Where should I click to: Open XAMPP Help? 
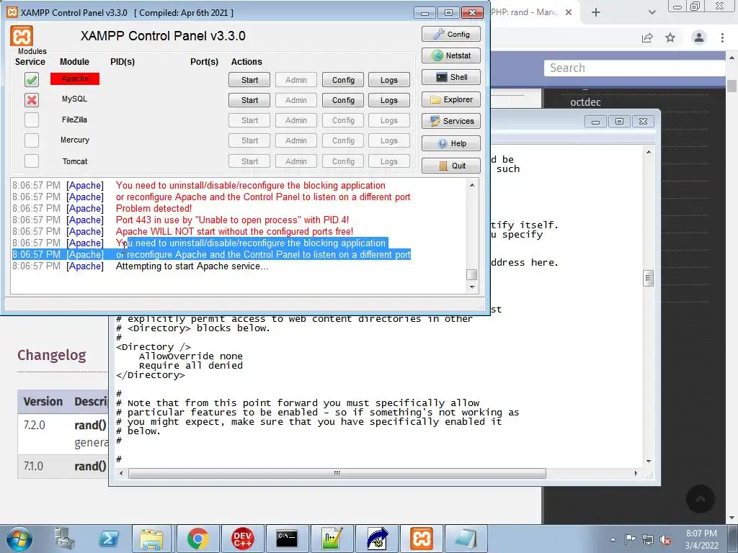point(451,143)
